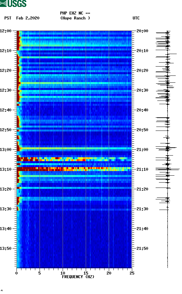
Task: Click the 21:50 UTC time label
Action: [x=142, y=249]
